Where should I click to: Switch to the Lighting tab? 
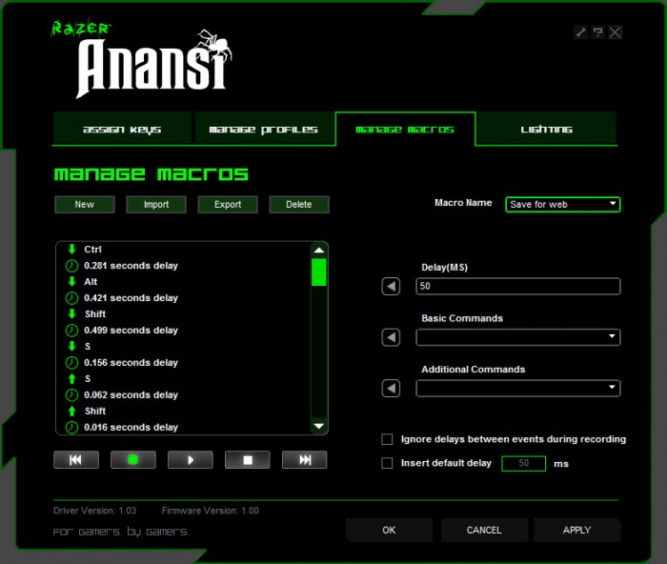547,129
